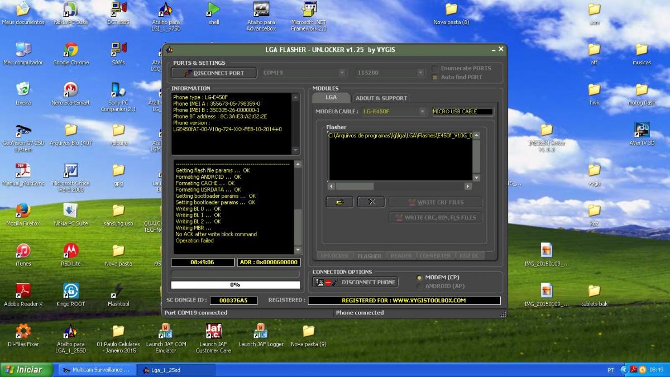The height and width of the screenshot is (377, 670).
Task: Switch to the LGA modules tab
Action: (331, 97)
